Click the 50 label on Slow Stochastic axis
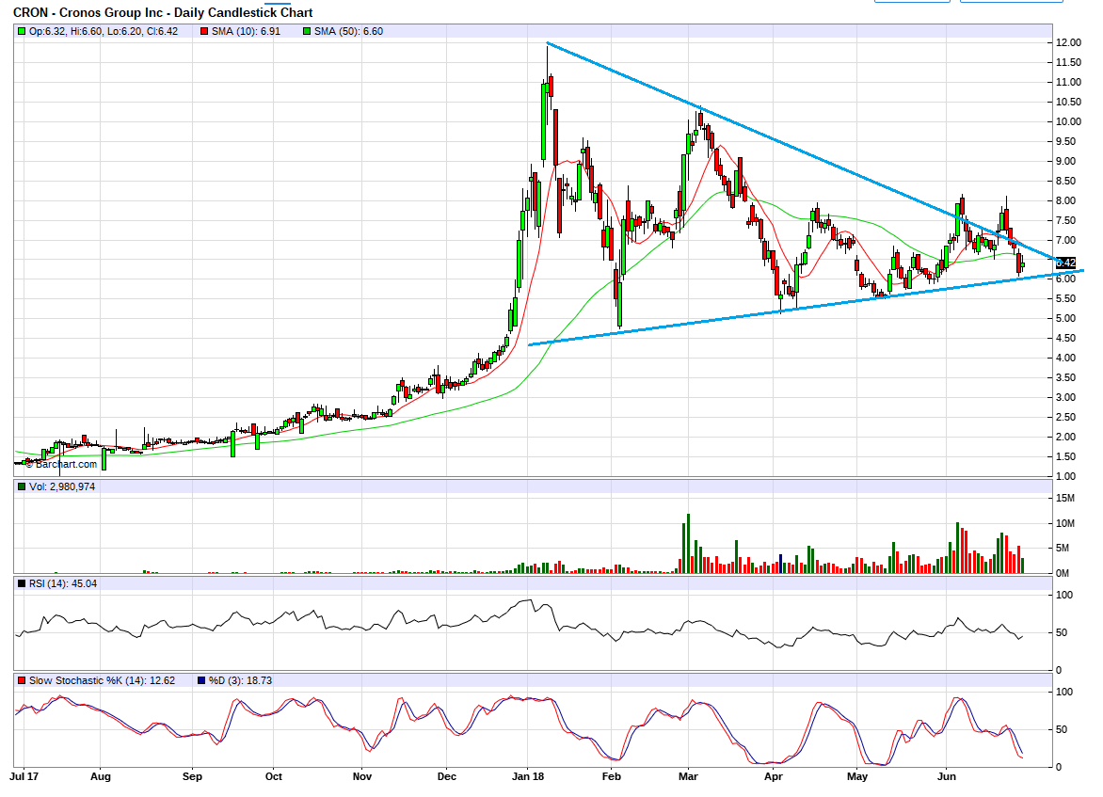1103x797 pixels. 1063,729
